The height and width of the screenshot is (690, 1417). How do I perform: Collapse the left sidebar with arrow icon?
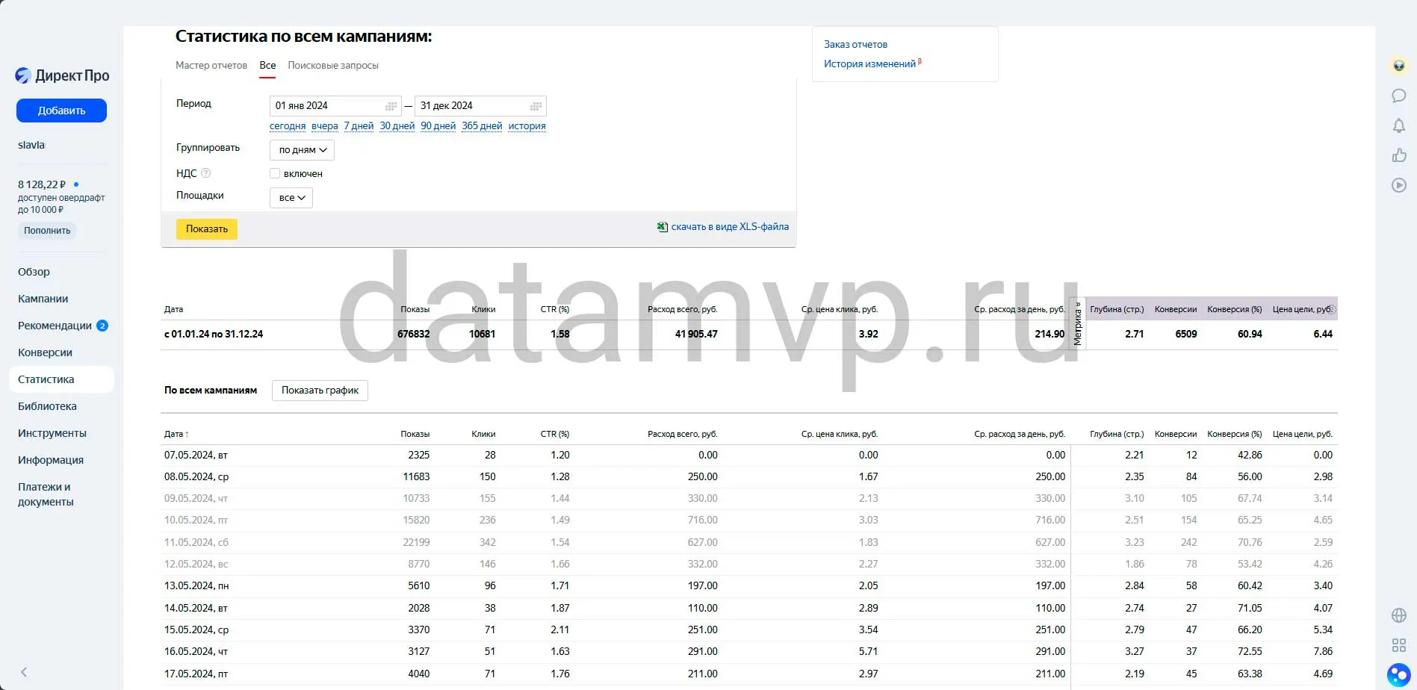coord(24,672)
